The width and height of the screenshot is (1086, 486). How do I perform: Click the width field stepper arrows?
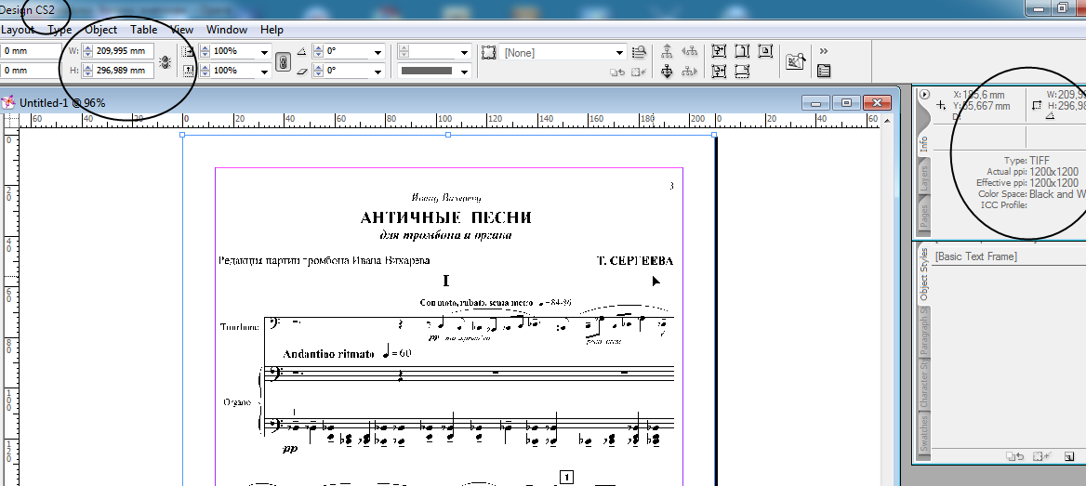coord(88,50)
